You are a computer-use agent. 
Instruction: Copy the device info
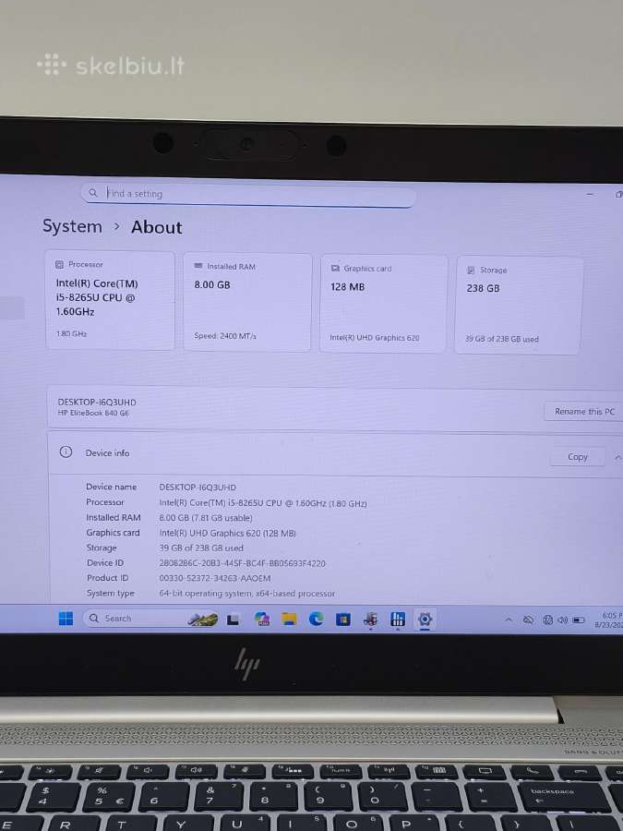pos(578,456)
